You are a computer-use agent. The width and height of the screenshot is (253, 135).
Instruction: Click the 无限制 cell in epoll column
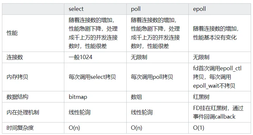pyautogui.click(x=201, y=57)
